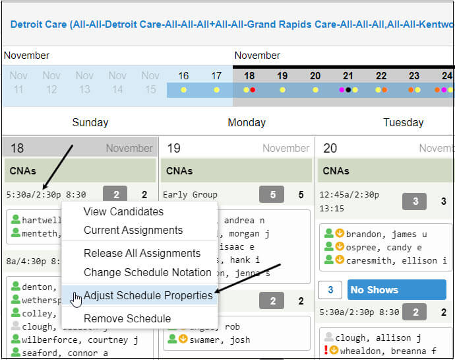Click orange arrow icon beside caresmith, ellison i

point(339,260)
